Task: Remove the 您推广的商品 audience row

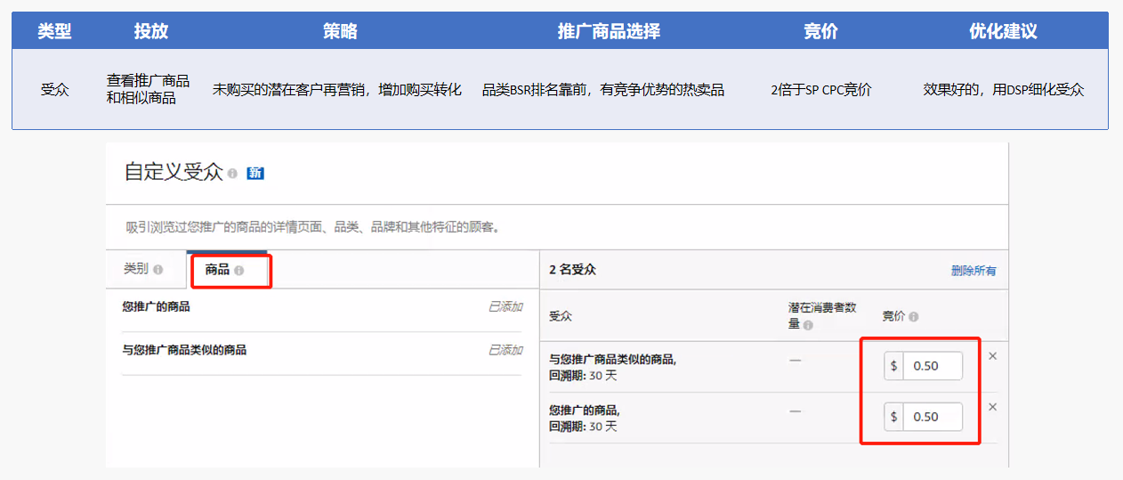Action: click(x=993, y=407)
